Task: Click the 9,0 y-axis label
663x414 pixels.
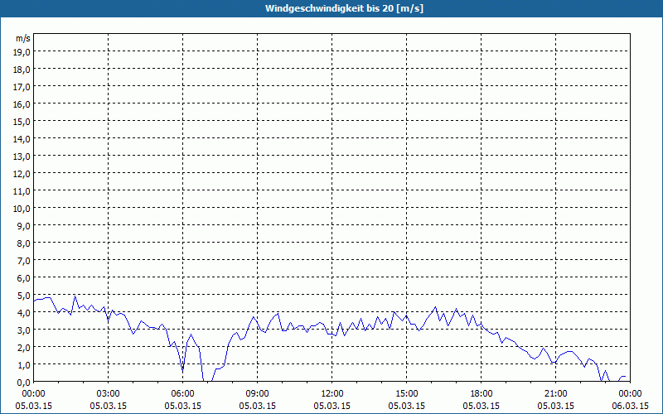Action: click(24, 225)
